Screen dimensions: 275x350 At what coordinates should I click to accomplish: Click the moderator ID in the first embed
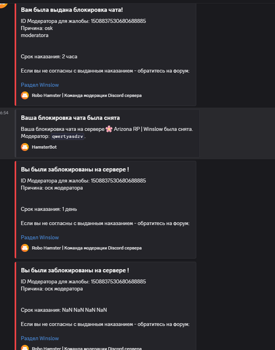pos(118,21)
